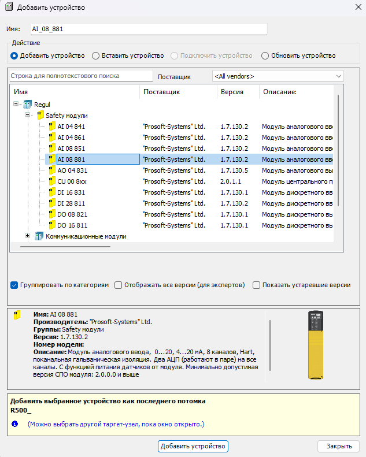366x457 pixels.
Task: Expand the Коммуникационные модули tree node
Action: click(x=27, y=236)
